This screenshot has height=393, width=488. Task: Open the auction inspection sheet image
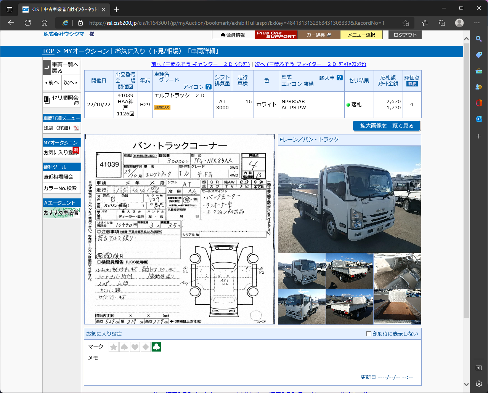coord(179,229)
